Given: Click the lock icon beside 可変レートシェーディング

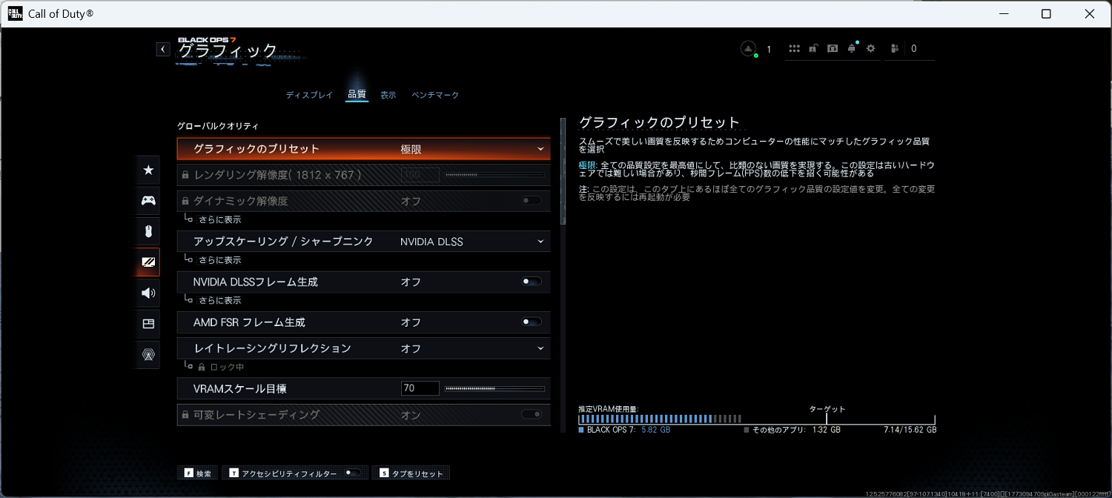Looking at the screenshot, I should coord(185,415).
